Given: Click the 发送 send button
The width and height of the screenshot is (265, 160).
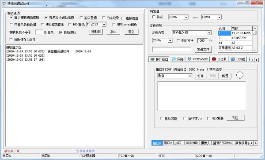Looking at the screenshot, I should pyautogui.click(x=235, y=118).
